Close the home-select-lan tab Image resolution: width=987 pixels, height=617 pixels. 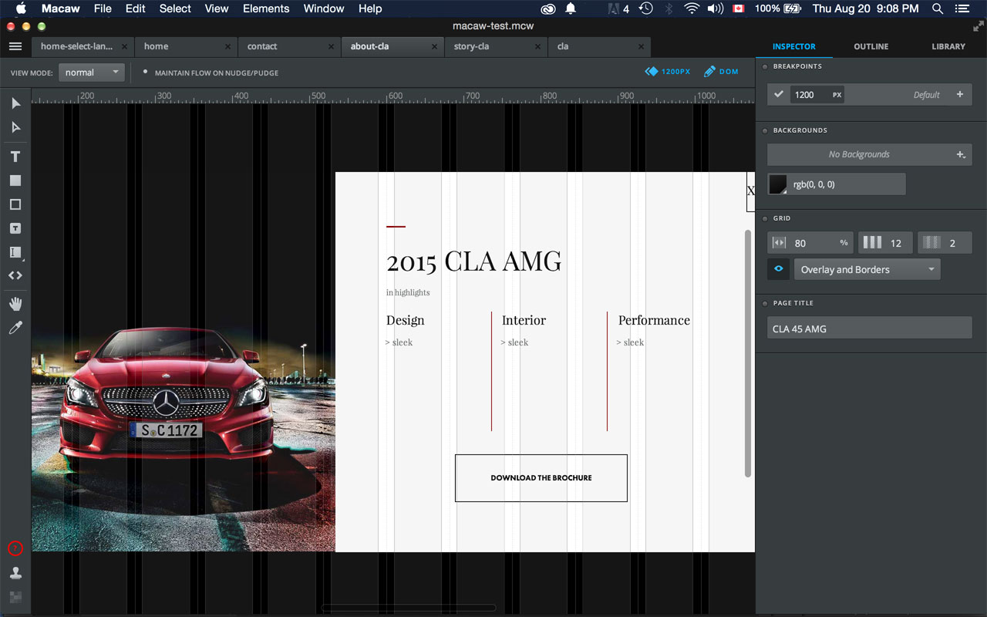click(125, 46)
